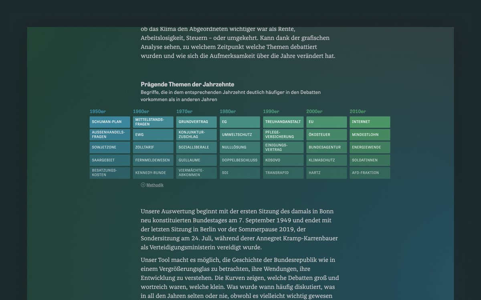Select the DOPPELBESCHLUSS term from 1980er
Image resolution: width=481 pixels, height=300 pixels.
(x=240, y=160)
